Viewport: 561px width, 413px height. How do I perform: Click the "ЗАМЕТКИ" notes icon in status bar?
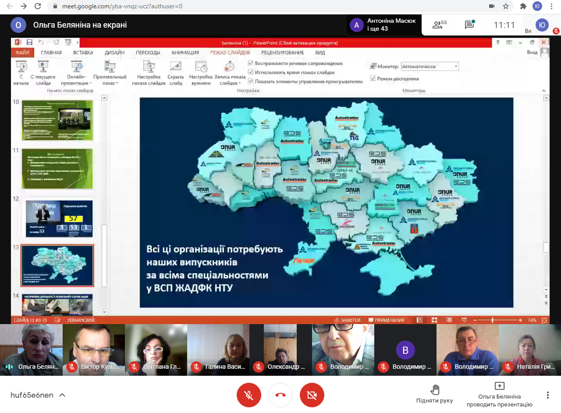click(347, 320)
